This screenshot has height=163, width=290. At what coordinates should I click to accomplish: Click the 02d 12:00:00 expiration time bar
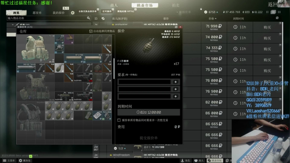[149, 112]
